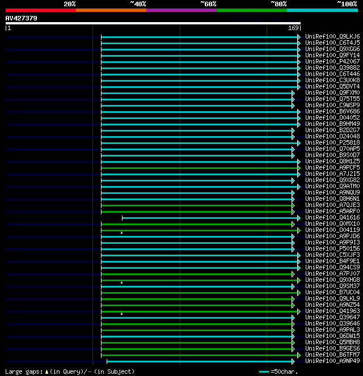Select UniRef100_A7PJ07
The height and width of the screenshot is (376, 363).
(332, 273)
